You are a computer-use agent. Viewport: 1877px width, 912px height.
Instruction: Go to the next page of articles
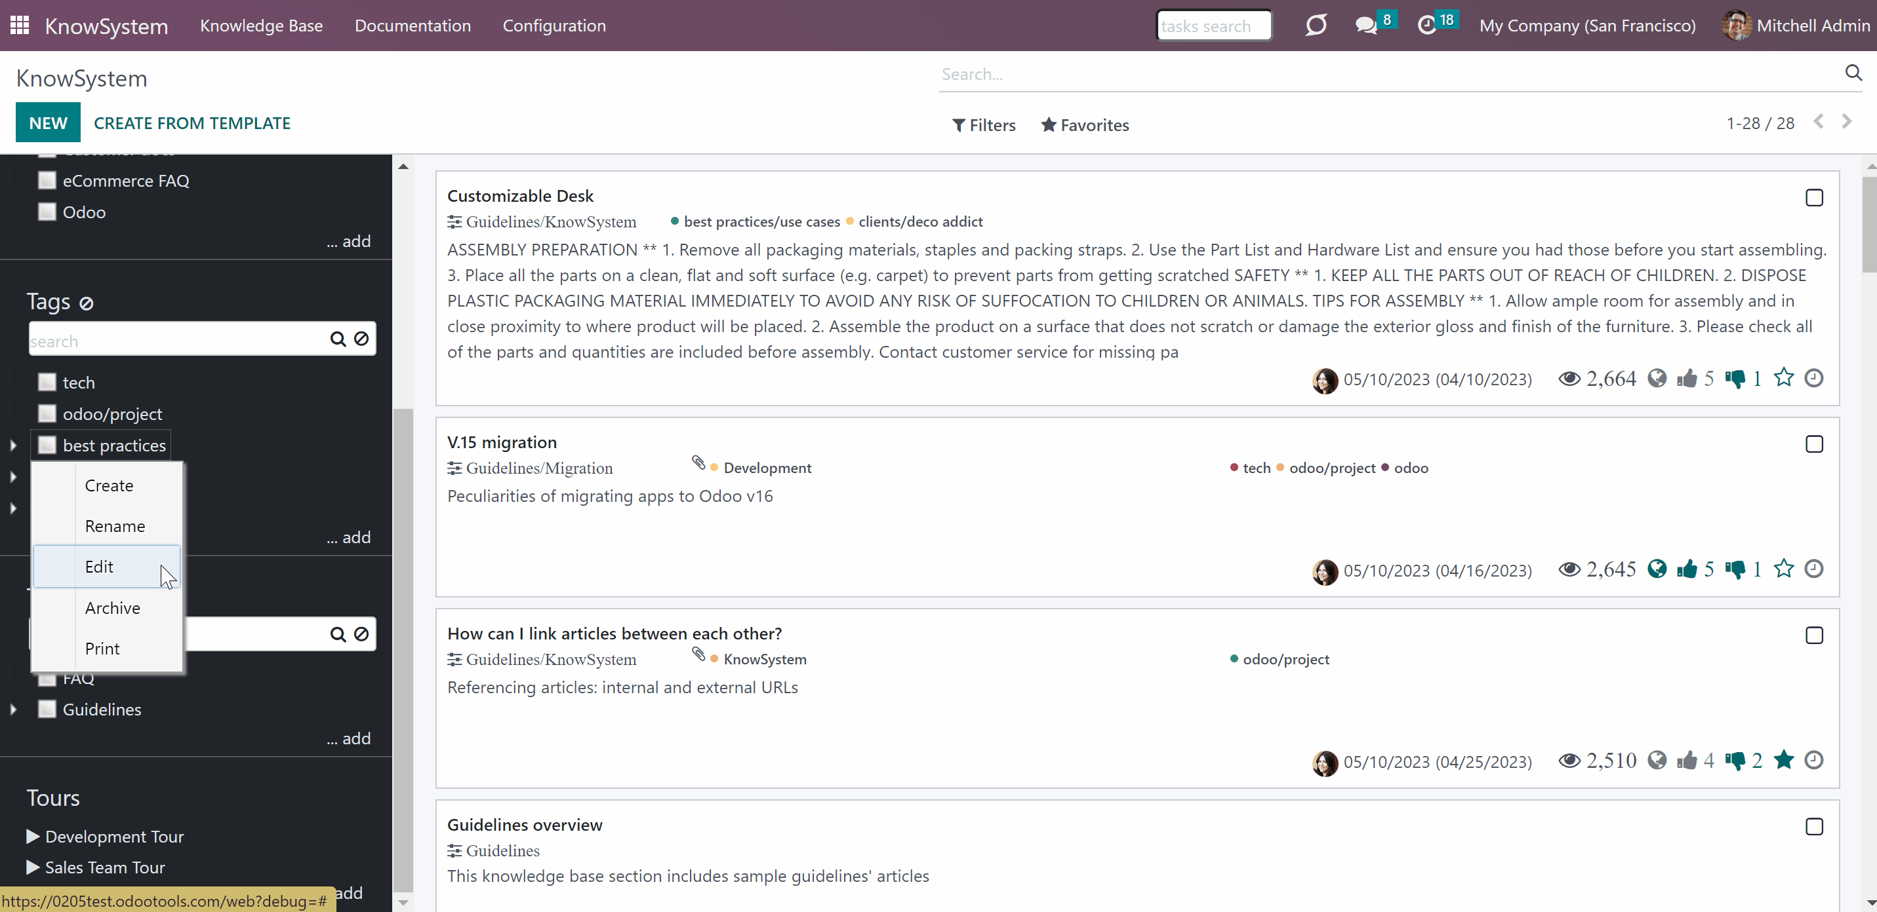(x=1846, y=122)
